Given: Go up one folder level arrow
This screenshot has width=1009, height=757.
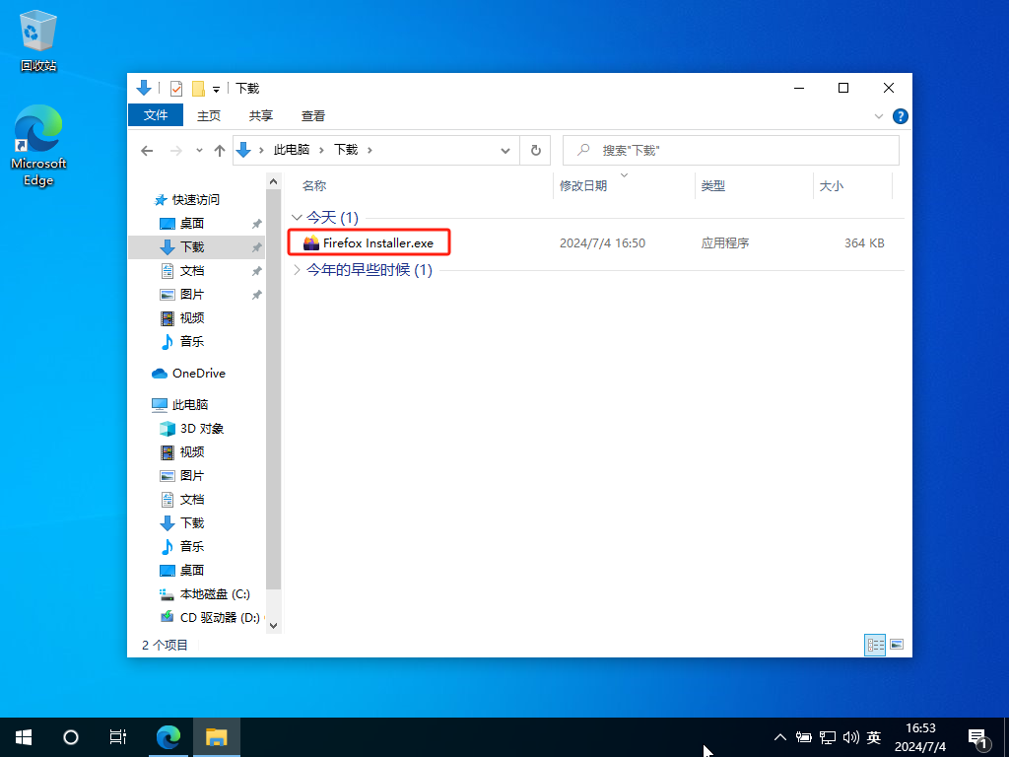Looking at the screenshot, I should click(x=220, y=151).
